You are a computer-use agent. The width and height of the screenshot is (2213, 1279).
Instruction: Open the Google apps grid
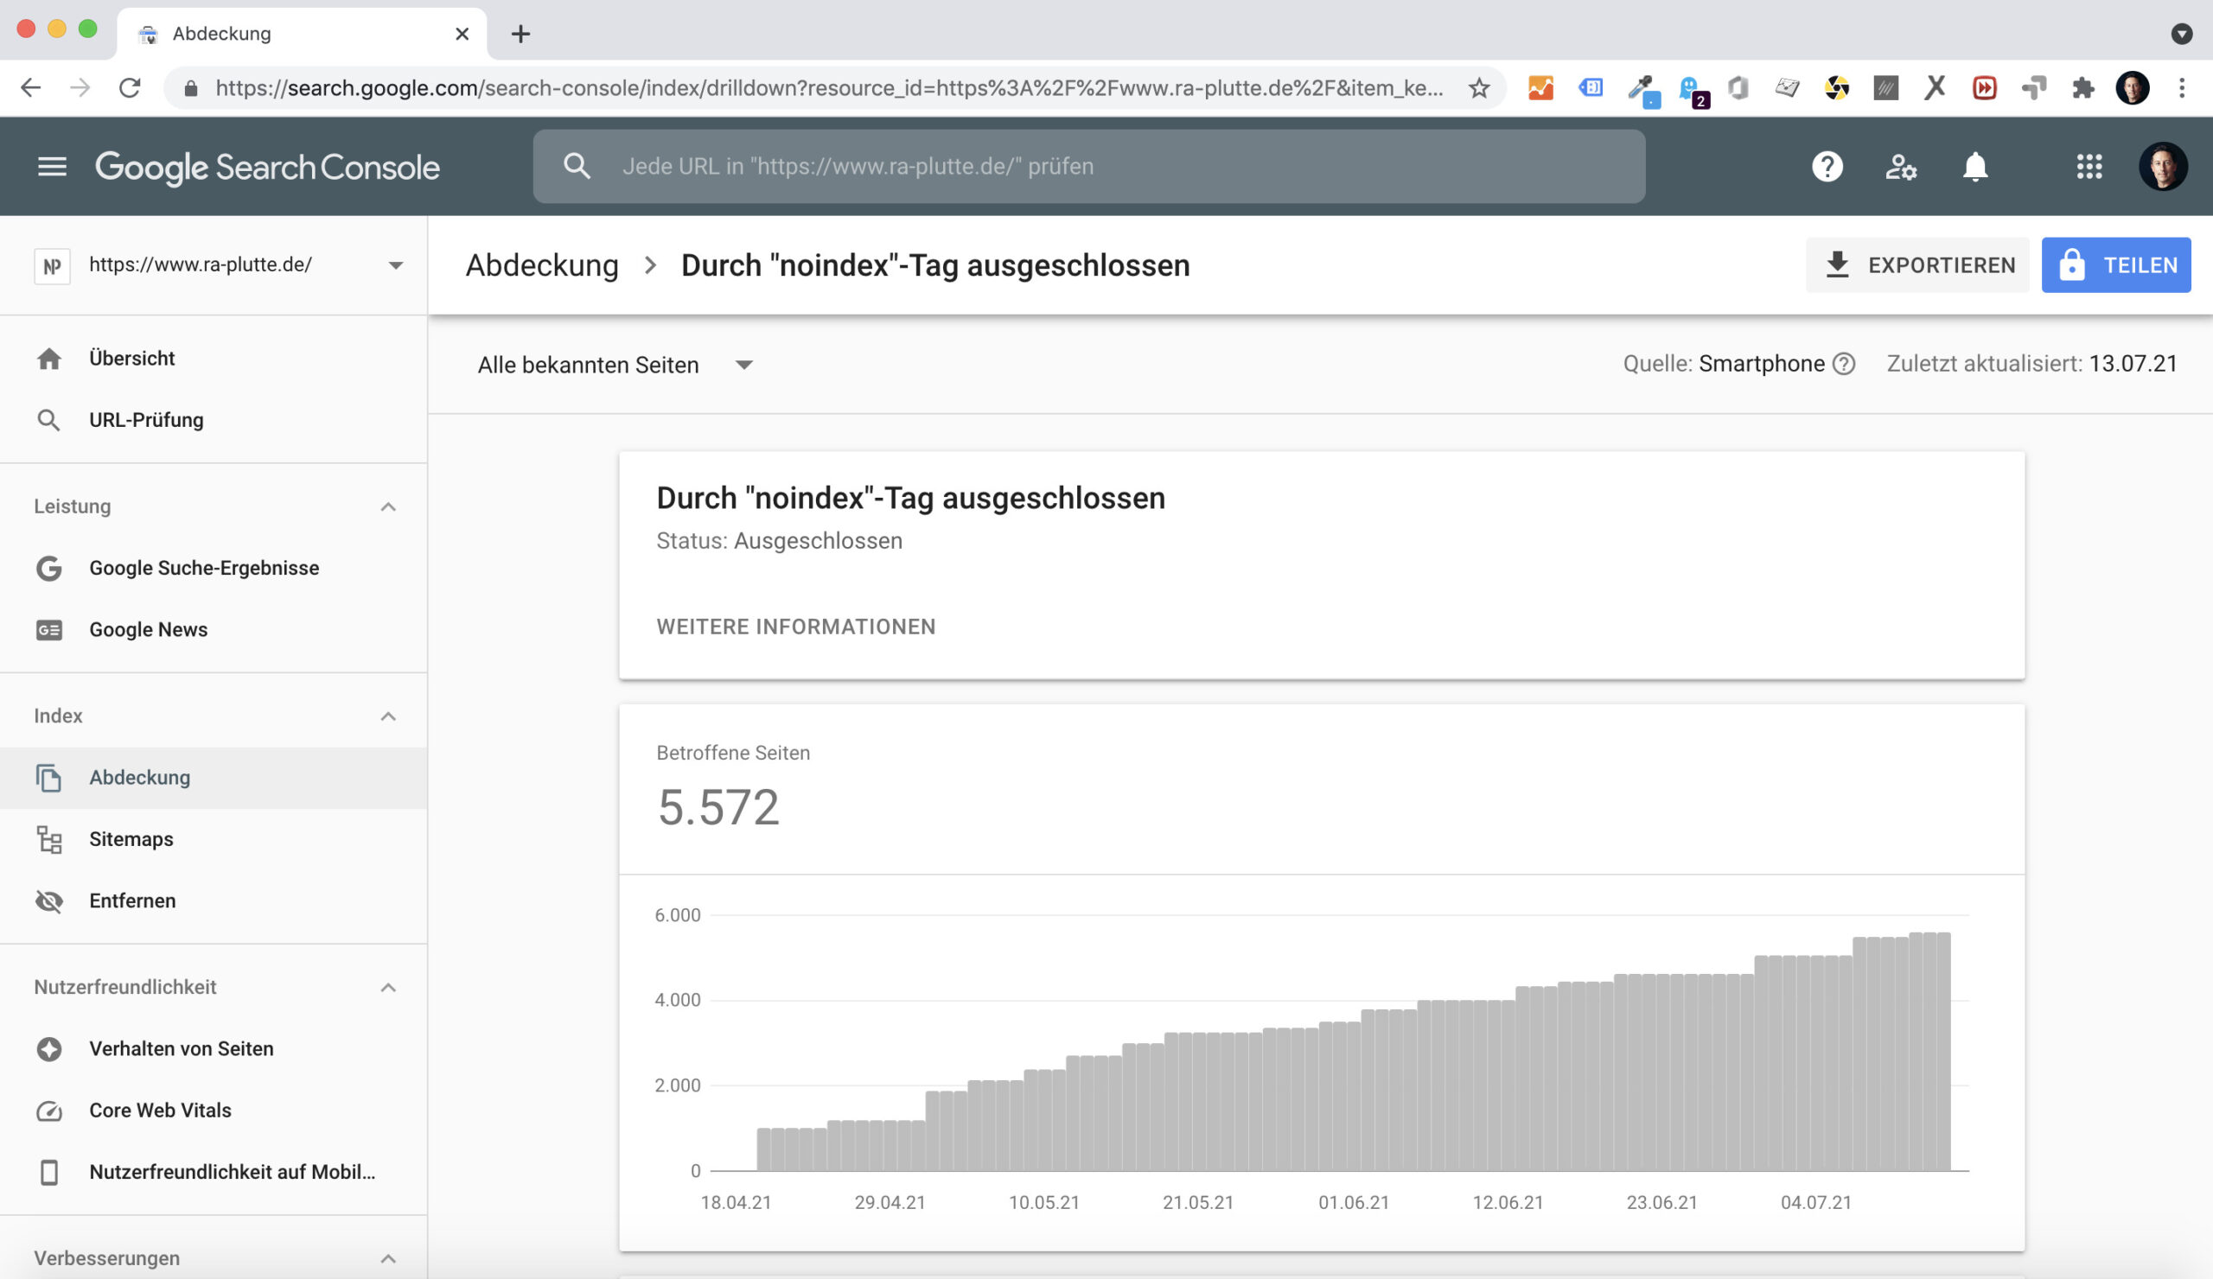coord(2089,166)
